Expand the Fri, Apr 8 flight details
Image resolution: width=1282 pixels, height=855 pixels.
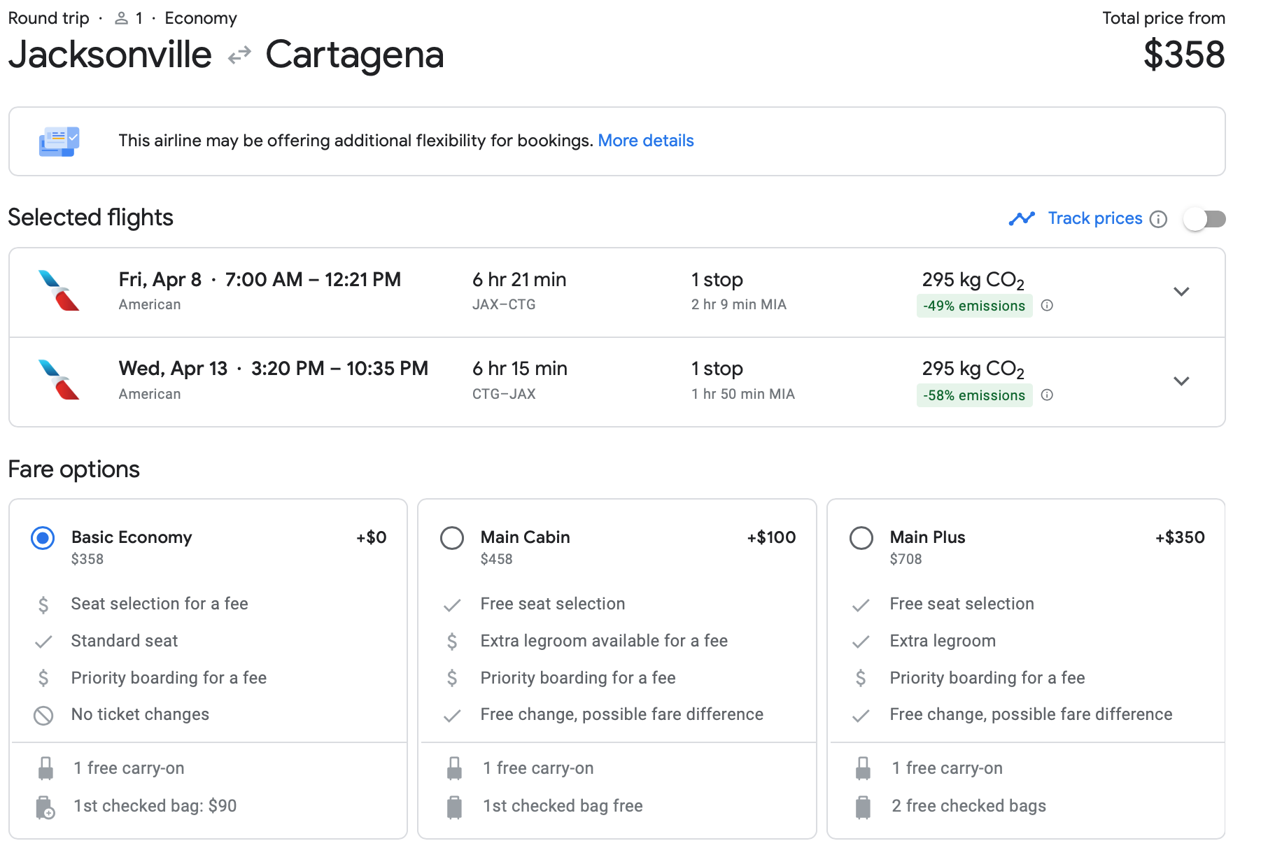(1181, 292)
